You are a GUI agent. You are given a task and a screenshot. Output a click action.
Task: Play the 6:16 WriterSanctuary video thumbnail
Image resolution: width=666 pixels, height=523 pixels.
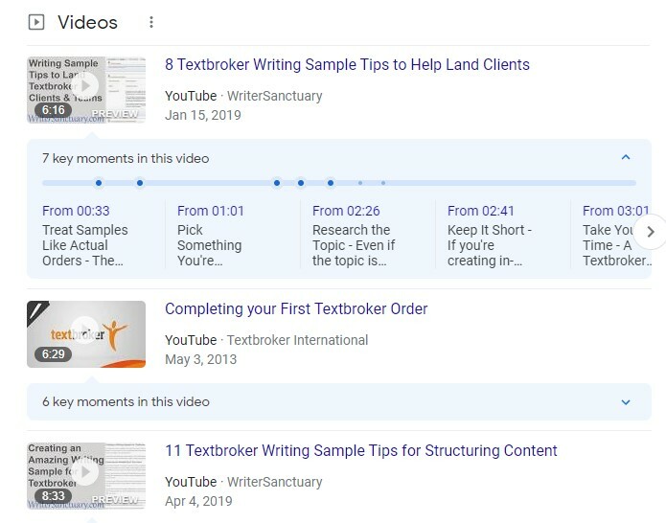(86, 90)
